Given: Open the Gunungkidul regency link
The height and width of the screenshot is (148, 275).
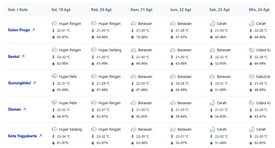Looking at the screenshot, I should (22, 83).
